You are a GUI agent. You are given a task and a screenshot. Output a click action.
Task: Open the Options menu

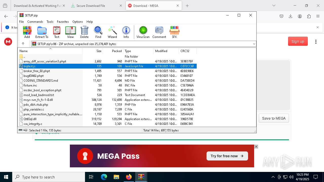point(78,22)
